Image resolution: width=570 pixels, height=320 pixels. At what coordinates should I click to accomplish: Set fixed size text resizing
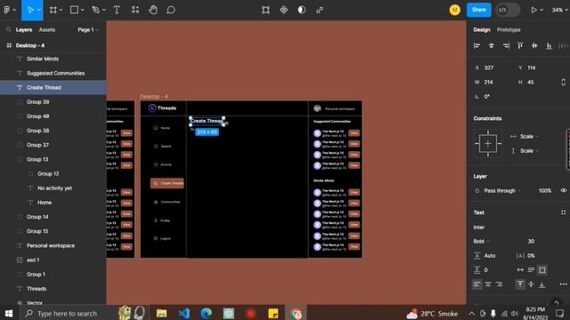[542, 270]
